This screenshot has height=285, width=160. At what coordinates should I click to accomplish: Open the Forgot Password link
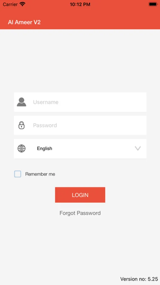pyautogui.click(x=80, y=213)
